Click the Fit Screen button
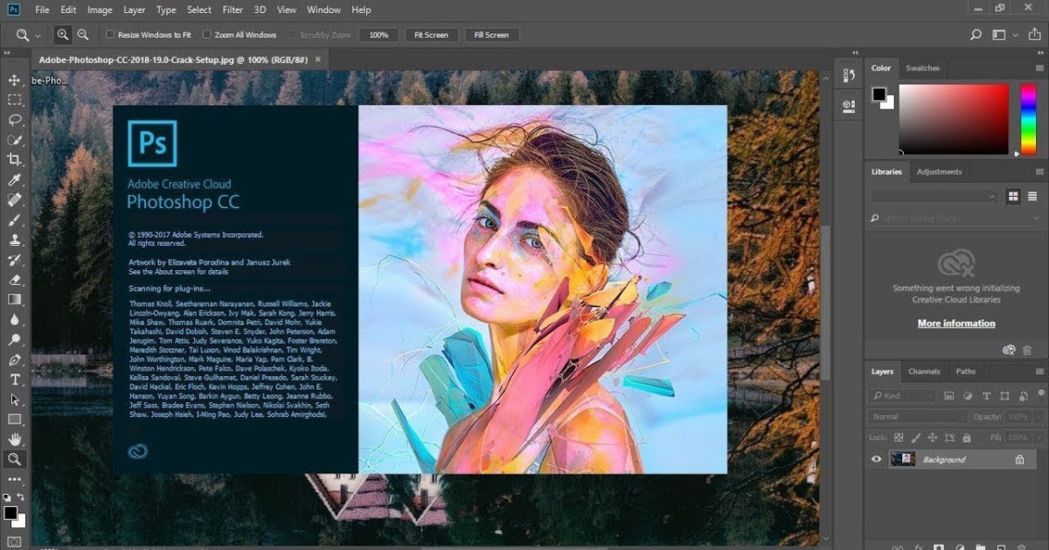The width and height of the screenshot is (1049, 550). point(431,34)
